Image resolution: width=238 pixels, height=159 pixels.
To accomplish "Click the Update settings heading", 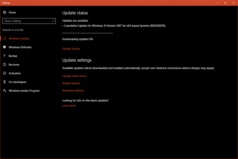I will click(77, 60).
